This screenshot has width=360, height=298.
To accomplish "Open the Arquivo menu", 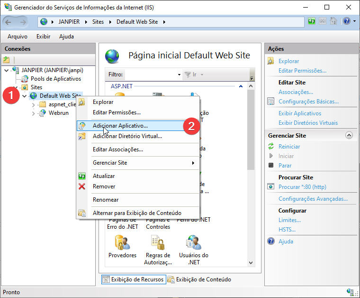I will pyautogui.click(x=18, y=37).
